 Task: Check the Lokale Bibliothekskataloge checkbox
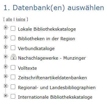(13, 29)
